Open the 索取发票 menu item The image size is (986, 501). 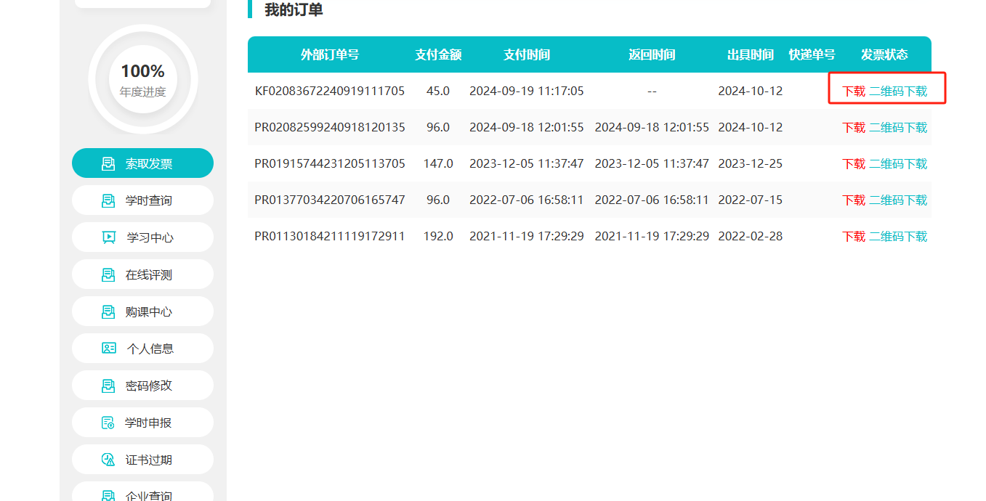pos(142,163)
